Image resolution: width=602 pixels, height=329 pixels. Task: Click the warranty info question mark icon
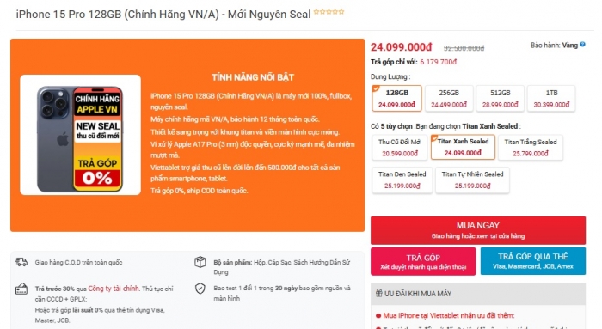click(582, 45)
